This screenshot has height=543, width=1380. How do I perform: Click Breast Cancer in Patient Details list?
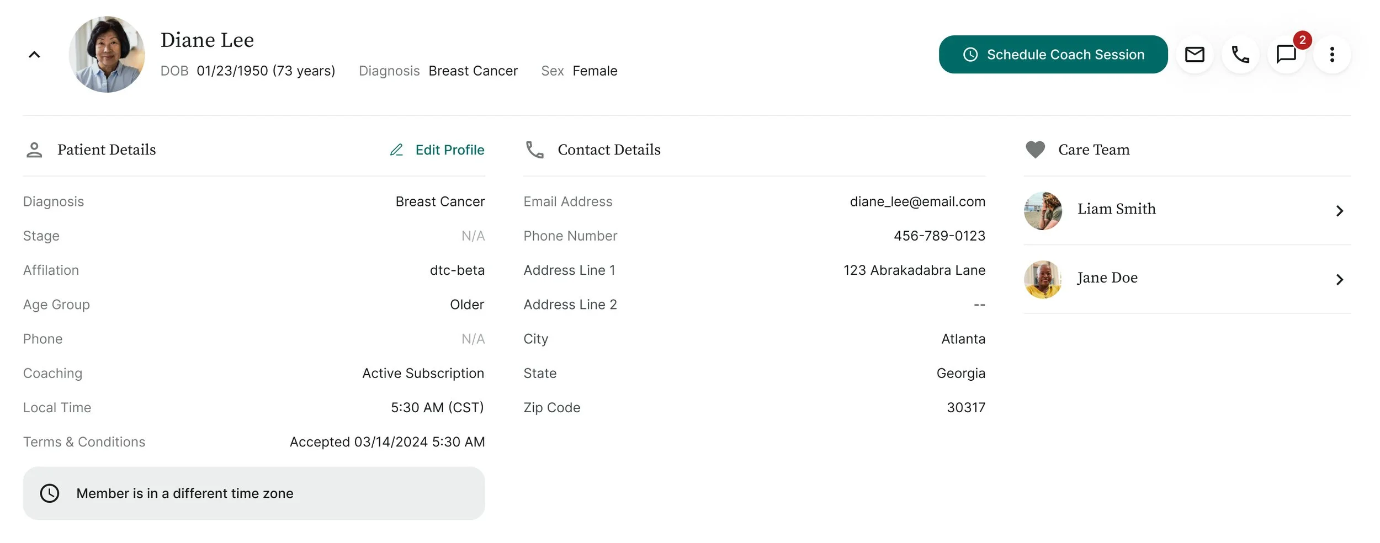pyautogui.click(x=440, y=202)
